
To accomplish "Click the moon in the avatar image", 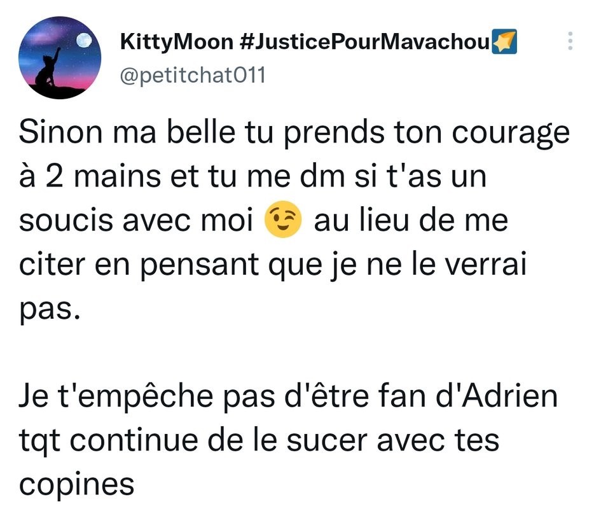I will point(84,40).
